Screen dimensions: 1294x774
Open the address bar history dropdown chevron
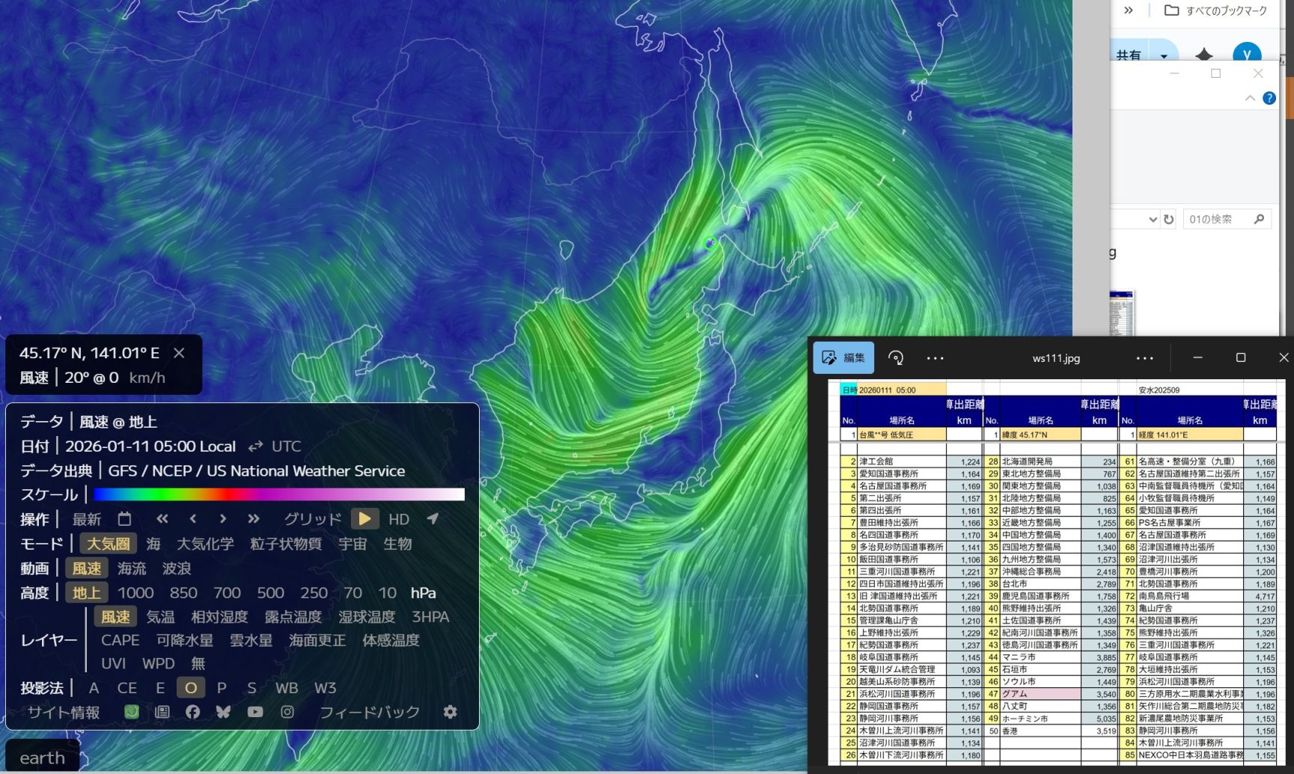tap(1153, 219)
